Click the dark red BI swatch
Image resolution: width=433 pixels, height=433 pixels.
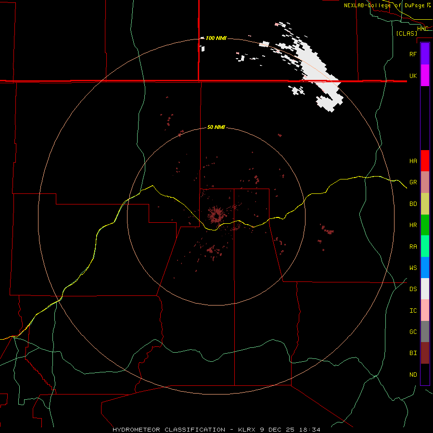(x=425, y=353)
